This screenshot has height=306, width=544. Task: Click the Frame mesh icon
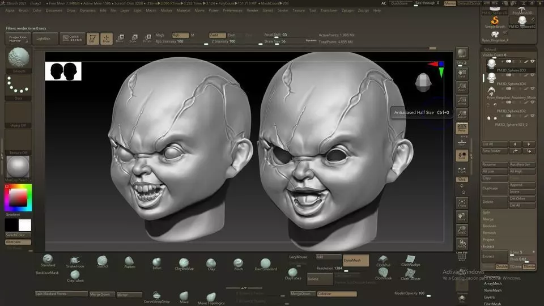pos(462,203)
